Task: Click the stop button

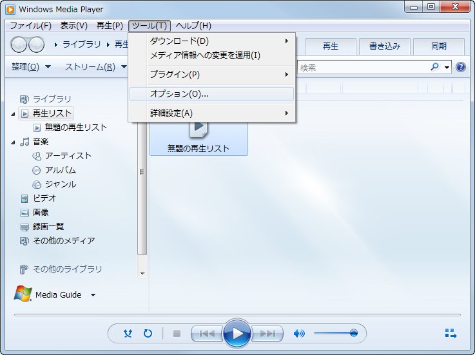Action: (177, 334)
